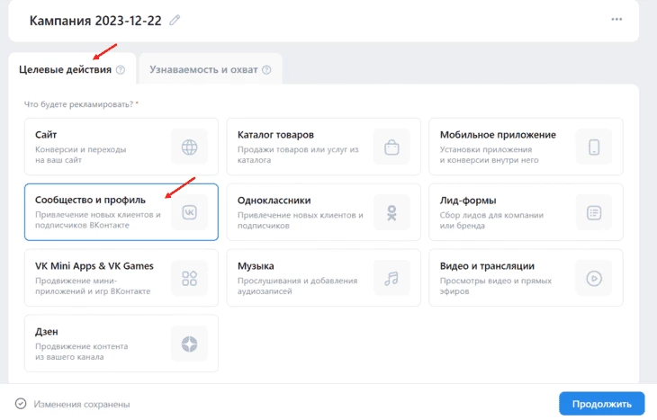Switch to the Узнаваемость и охват tab

pyautogui.click(x=211, y=69)
